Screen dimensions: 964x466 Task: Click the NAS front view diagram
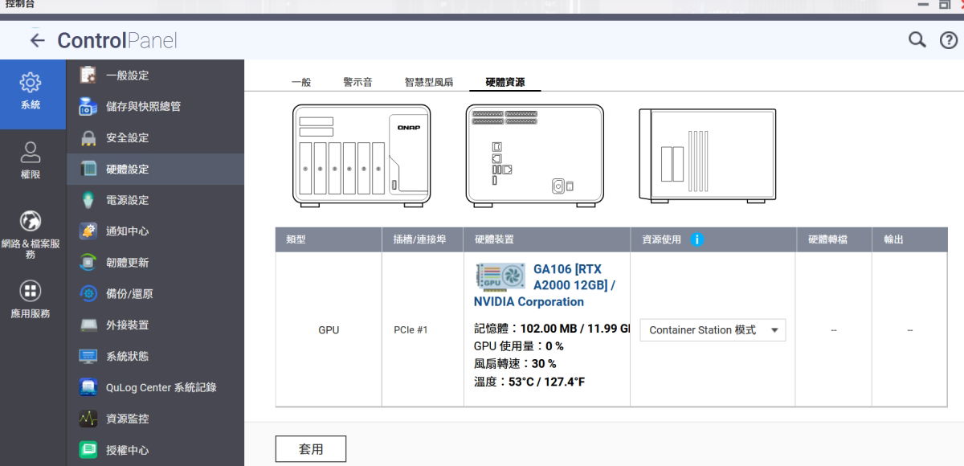coord(360,156)
